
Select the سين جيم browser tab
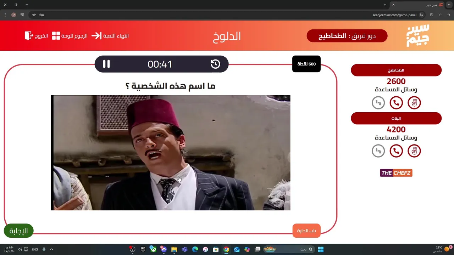417,5
